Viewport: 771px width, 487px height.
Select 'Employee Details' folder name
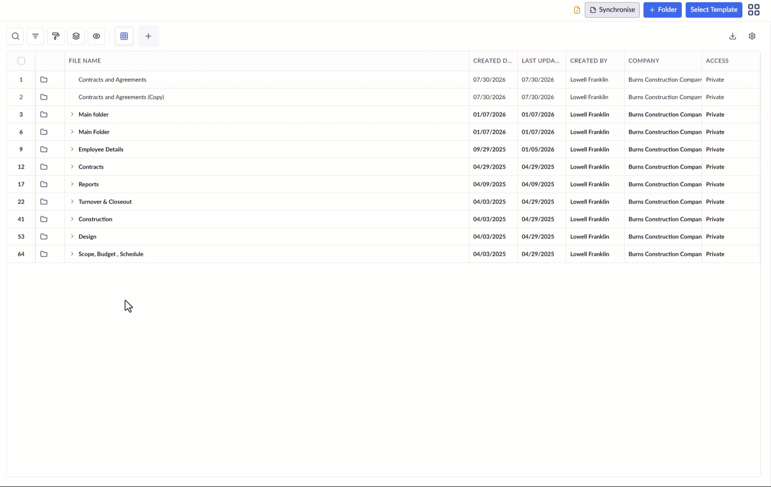click(101, 149)
